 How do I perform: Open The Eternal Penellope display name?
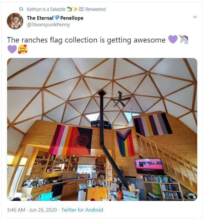55,18
